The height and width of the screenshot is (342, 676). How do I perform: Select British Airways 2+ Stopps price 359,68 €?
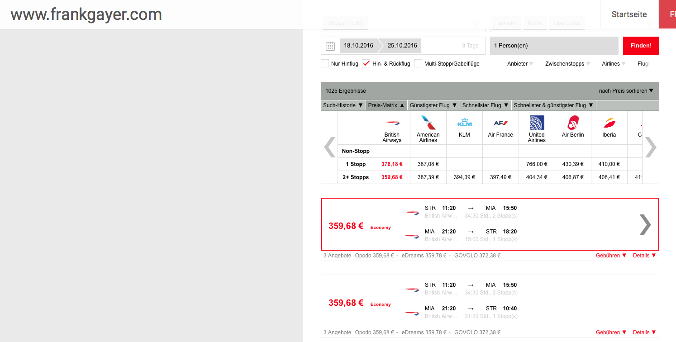coord(392,177)
